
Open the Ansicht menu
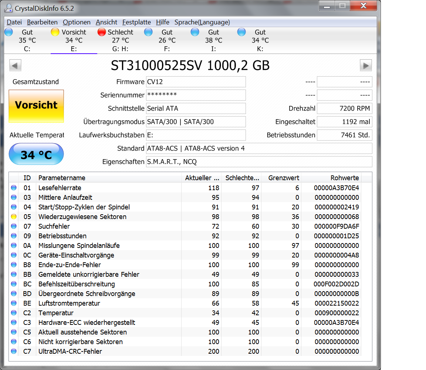point(106,22)
